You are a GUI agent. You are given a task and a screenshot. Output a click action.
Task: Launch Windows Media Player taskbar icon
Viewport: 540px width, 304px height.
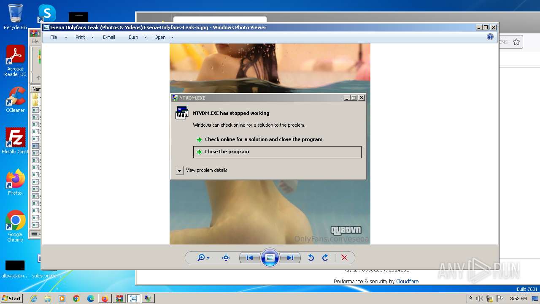62,299
